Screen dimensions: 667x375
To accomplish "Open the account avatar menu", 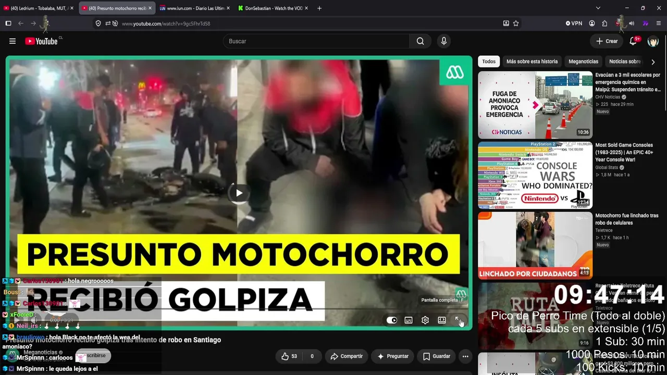I will click(653, 41).
